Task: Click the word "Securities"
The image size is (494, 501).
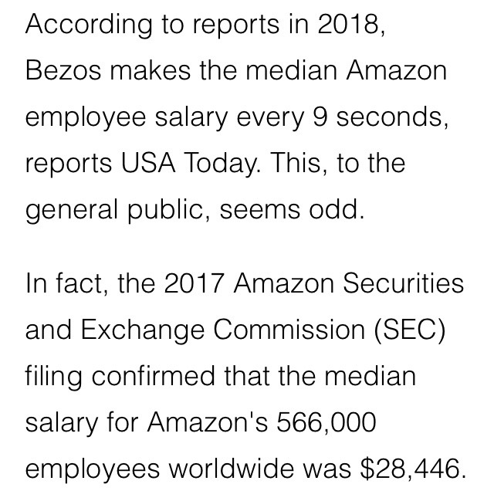Action: point(401,284)
